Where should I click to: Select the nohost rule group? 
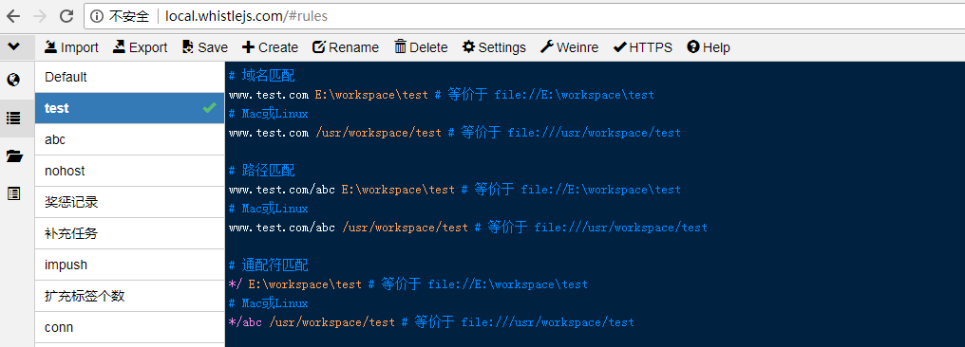tap(130, 171)
